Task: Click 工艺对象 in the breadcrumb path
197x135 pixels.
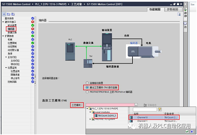Action: 76,4
